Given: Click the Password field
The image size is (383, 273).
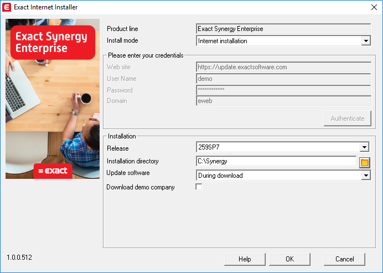Looking at the screenshot, I should pos(283,90).
